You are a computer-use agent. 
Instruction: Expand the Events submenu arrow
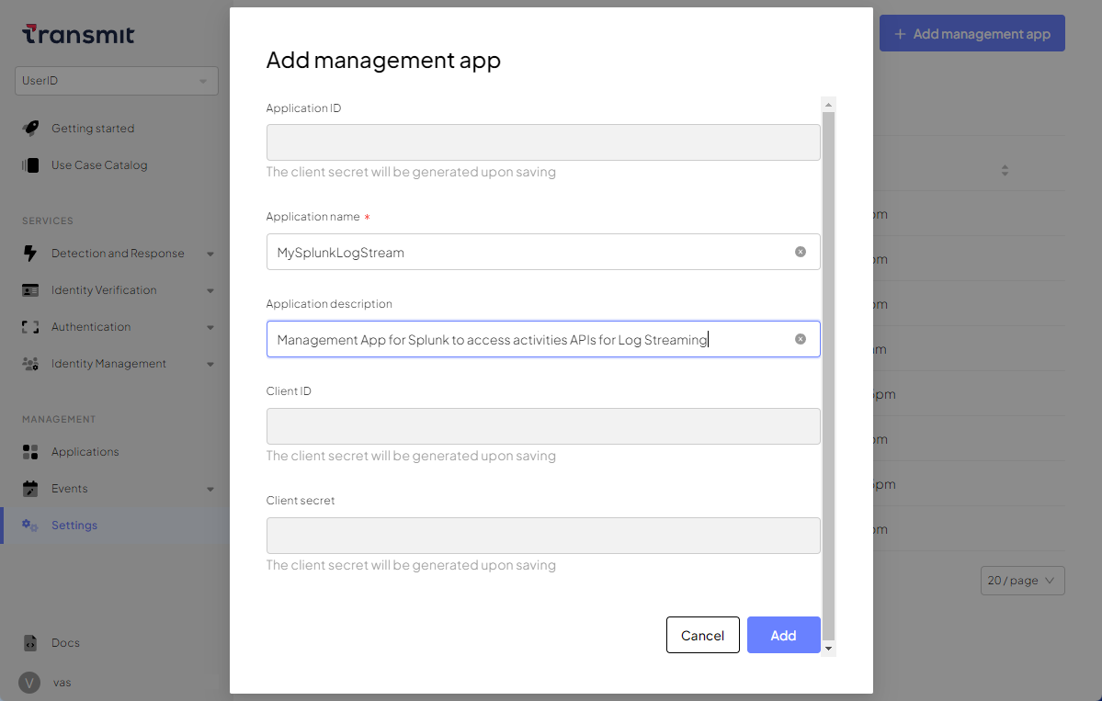coord(210,489)
